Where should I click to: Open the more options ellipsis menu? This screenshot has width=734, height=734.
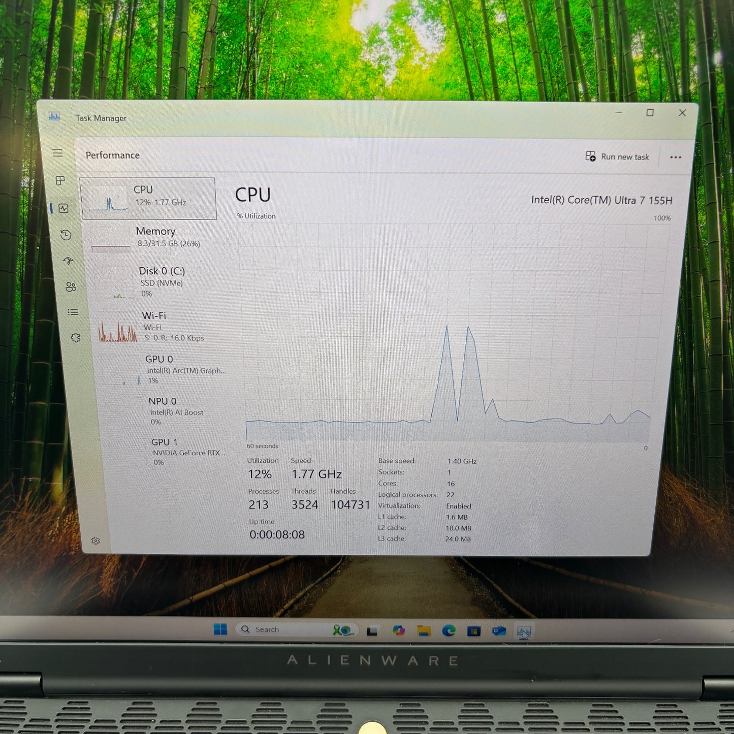[x=676, y=157]
